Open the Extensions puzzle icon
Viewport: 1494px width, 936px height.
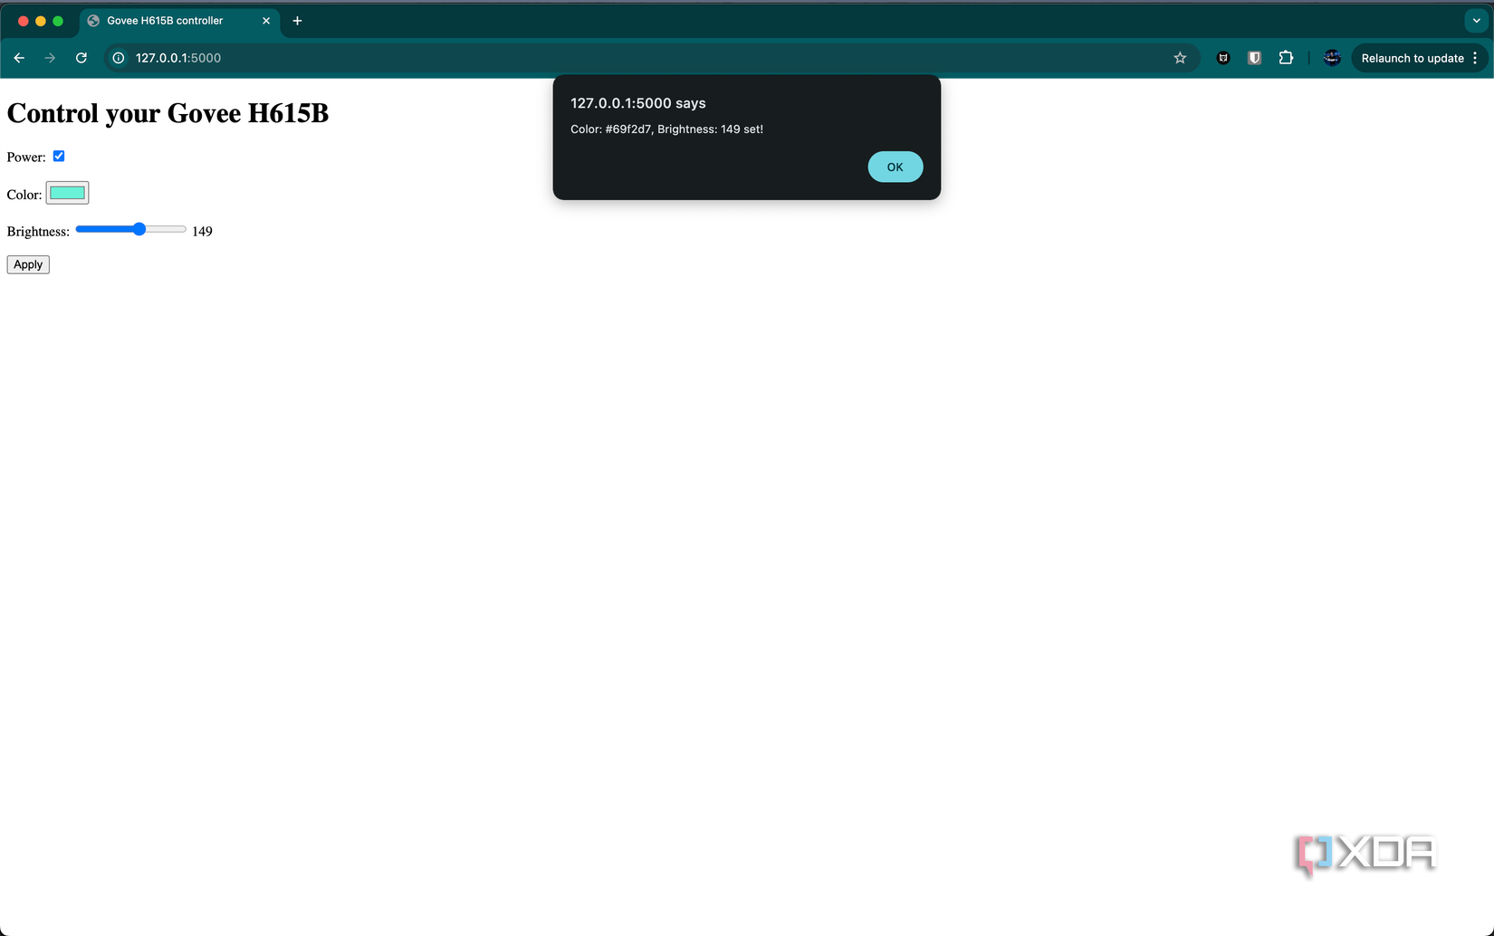1286,58
